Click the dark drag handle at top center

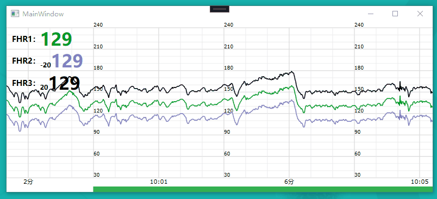tap(220, 9)
